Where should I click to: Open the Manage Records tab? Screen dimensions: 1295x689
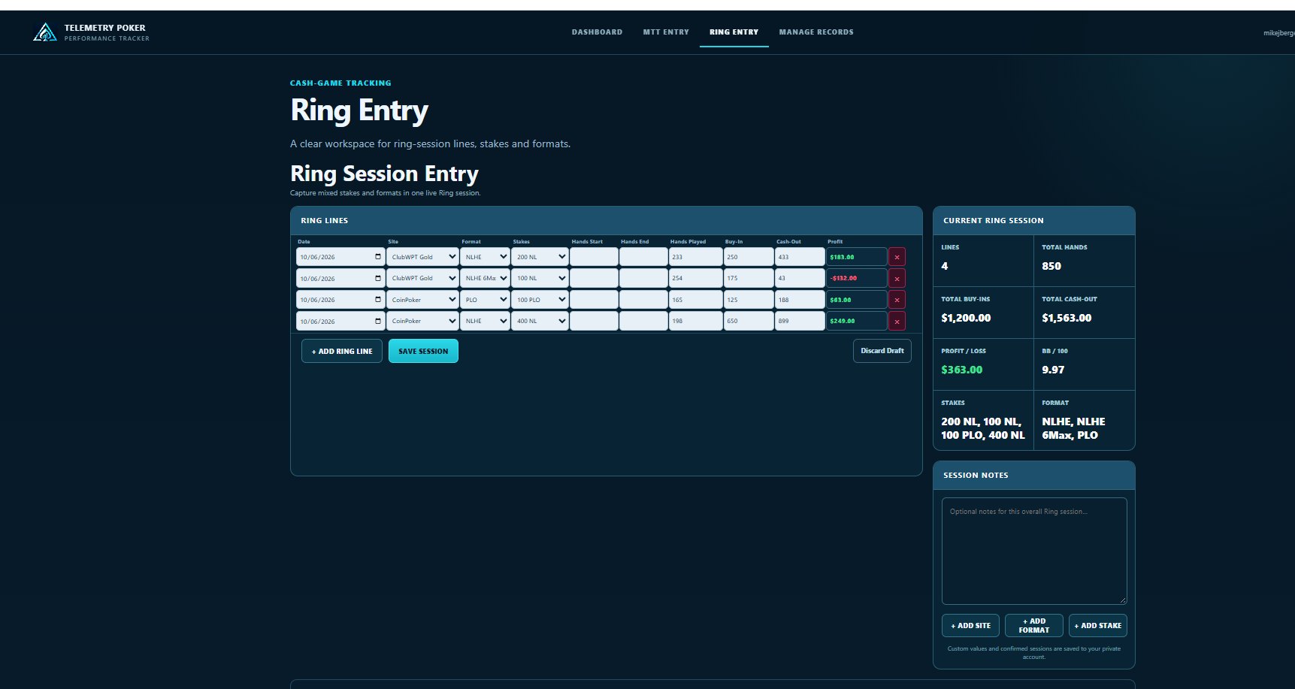pyautogui.click(x=816, y=32)
